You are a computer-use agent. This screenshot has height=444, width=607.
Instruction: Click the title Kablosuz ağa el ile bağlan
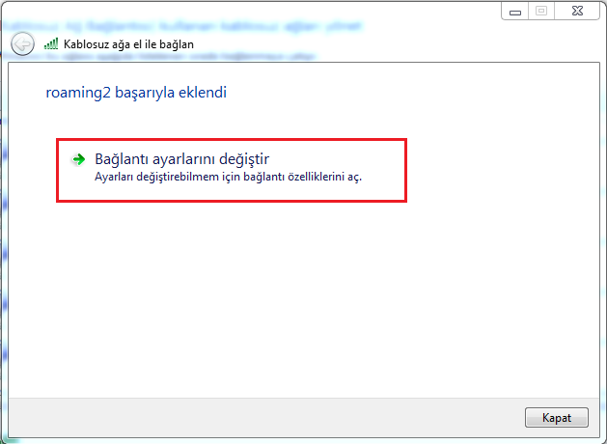tap(127, 45)
